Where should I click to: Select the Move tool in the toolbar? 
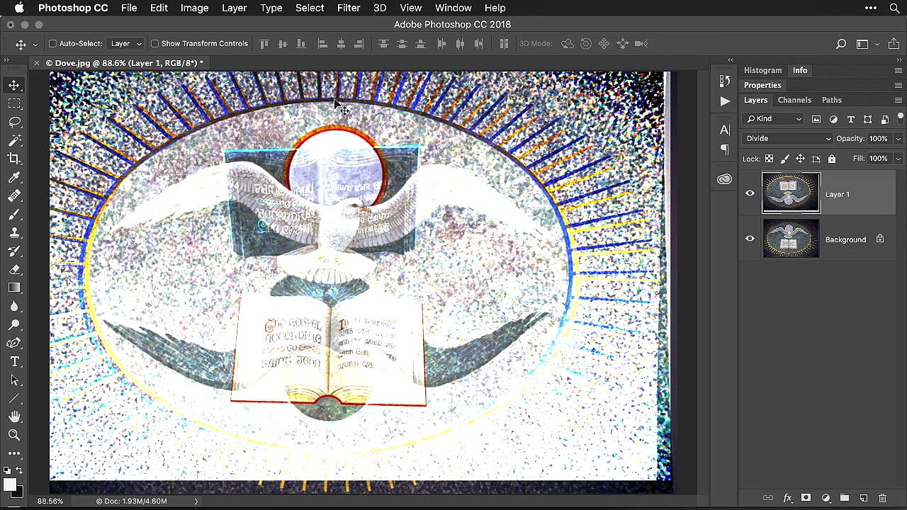coord(14,85)
